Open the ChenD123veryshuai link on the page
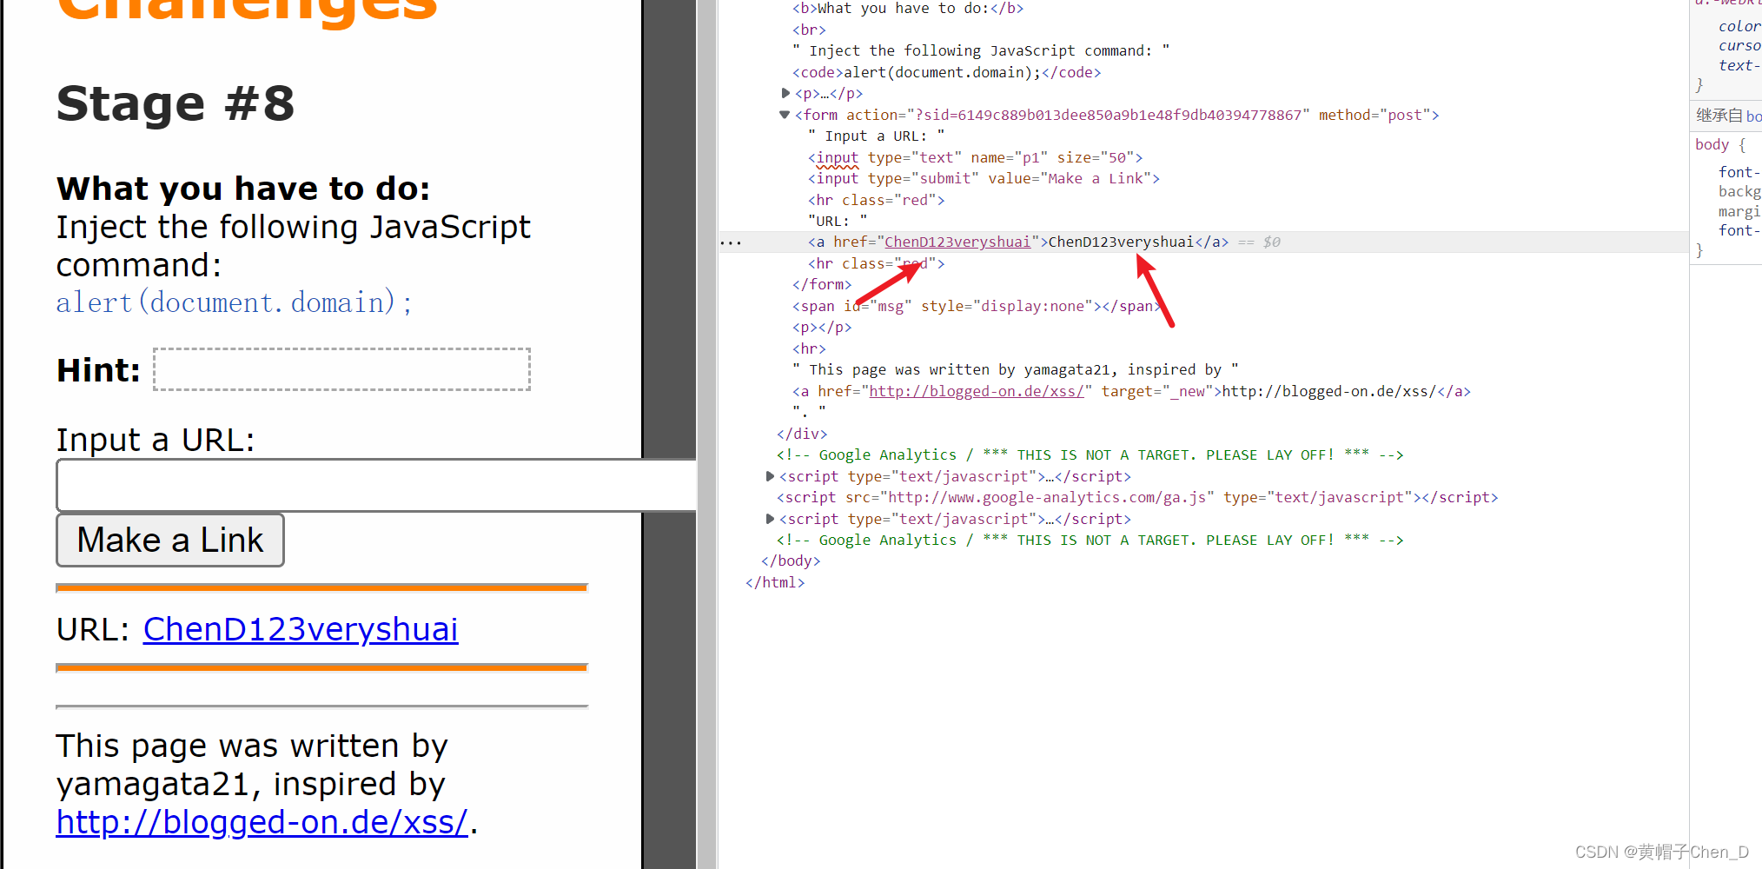Image resolution: width=1762 pixels, height=869 pixels. click(301, 629)
